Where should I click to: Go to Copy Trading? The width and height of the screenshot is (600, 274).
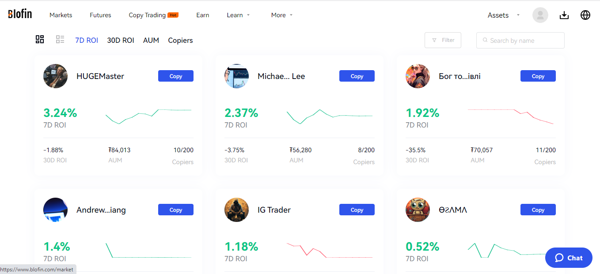153,15
